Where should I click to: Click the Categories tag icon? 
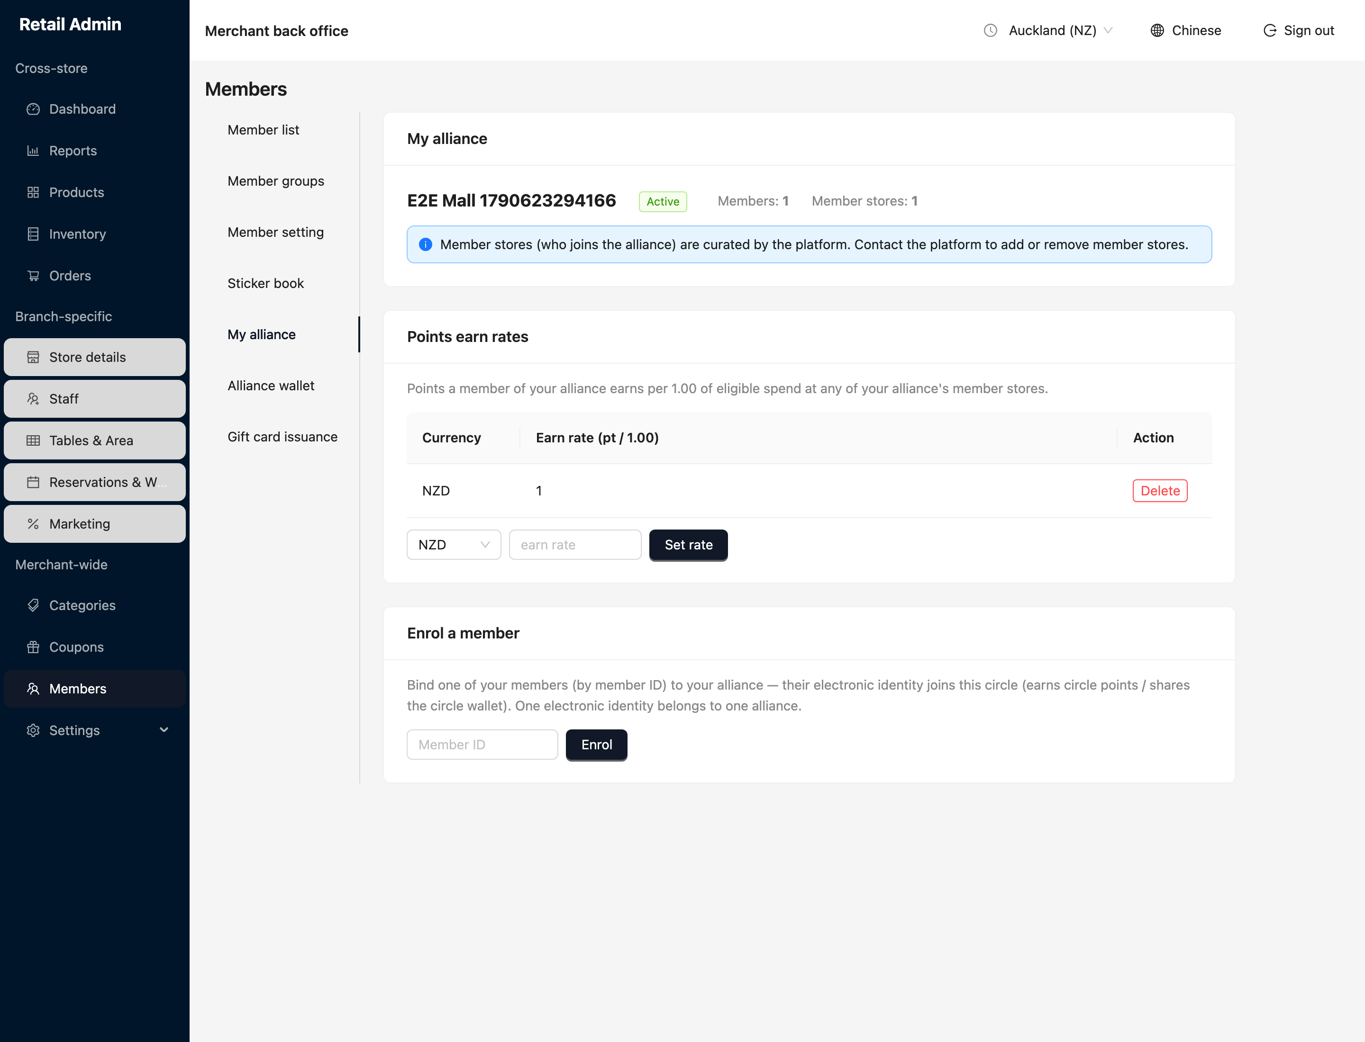33,605
